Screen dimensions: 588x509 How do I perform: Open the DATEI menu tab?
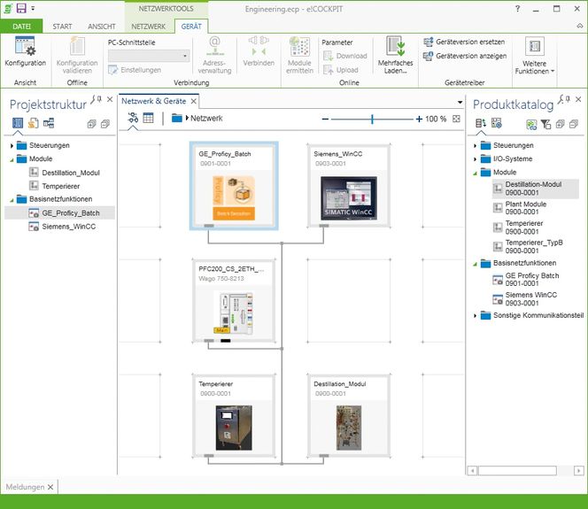(x=21, y=27)
